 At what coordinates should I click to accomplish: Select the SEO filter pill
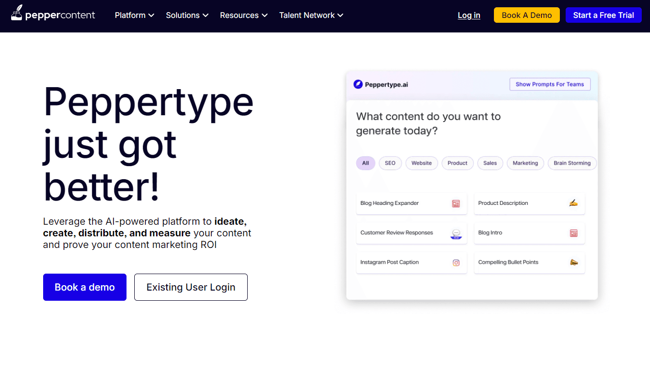(390, 163)
